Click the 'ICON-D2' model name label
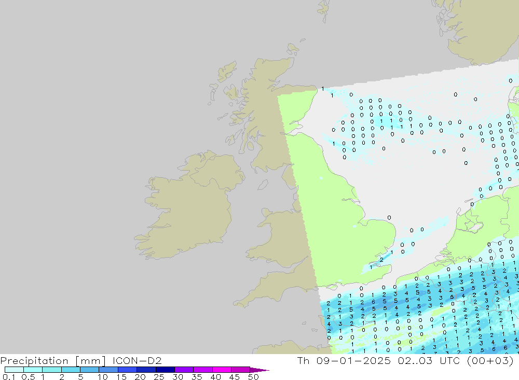 pyautogui.click(x=137, y=361)
